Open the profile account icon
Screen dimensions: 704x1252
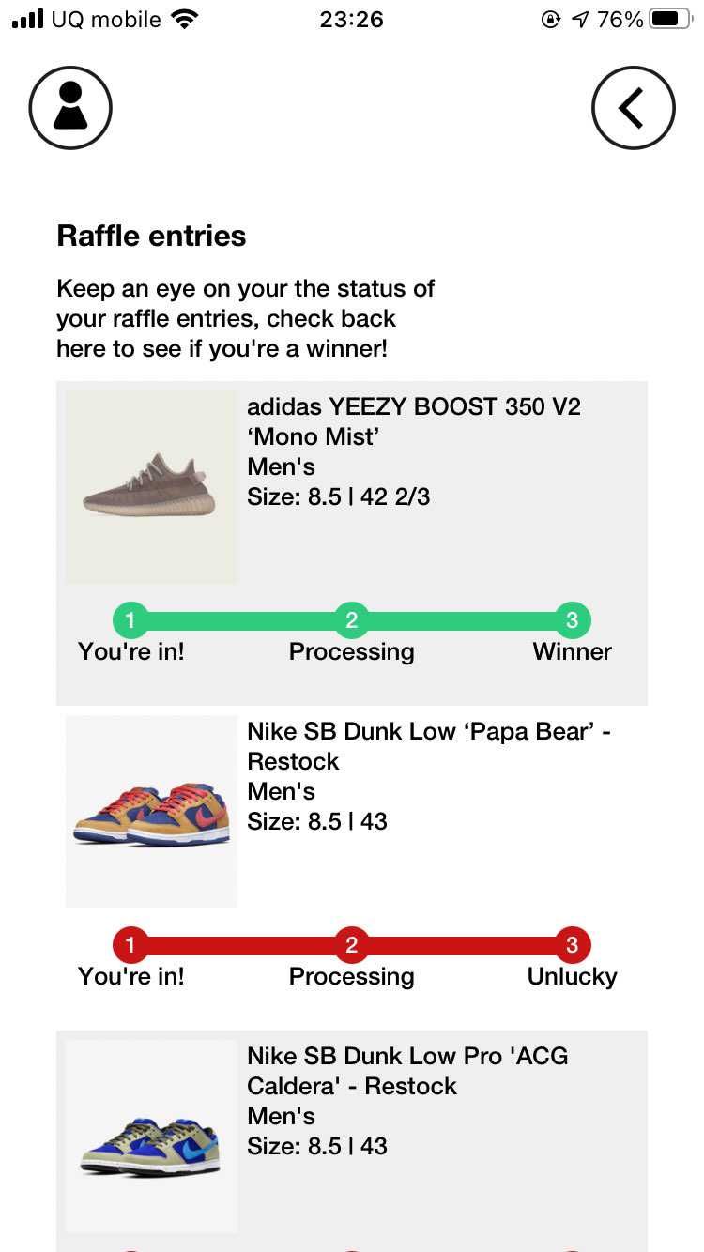pos(70,108)
